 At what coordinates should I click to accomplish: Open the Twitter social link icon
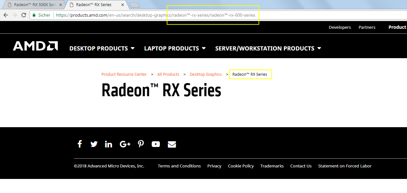click(x=94, y=144)
